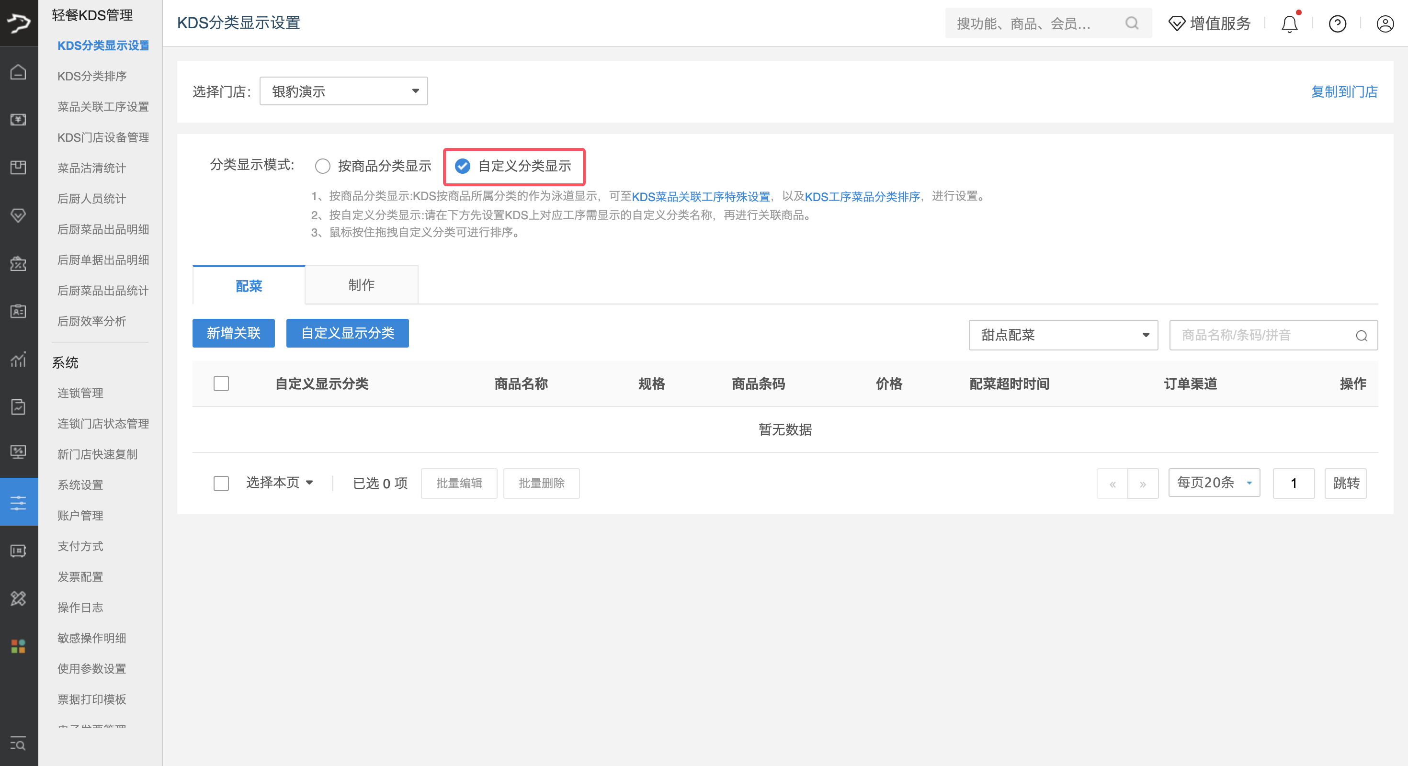Open the 银豹演示 store dropdown
Screen dimensions: 1408x766
(x=343, y=90)
